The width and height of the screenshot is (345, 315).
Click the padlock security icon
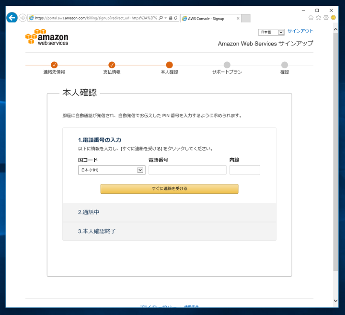[x=171, y=18]
